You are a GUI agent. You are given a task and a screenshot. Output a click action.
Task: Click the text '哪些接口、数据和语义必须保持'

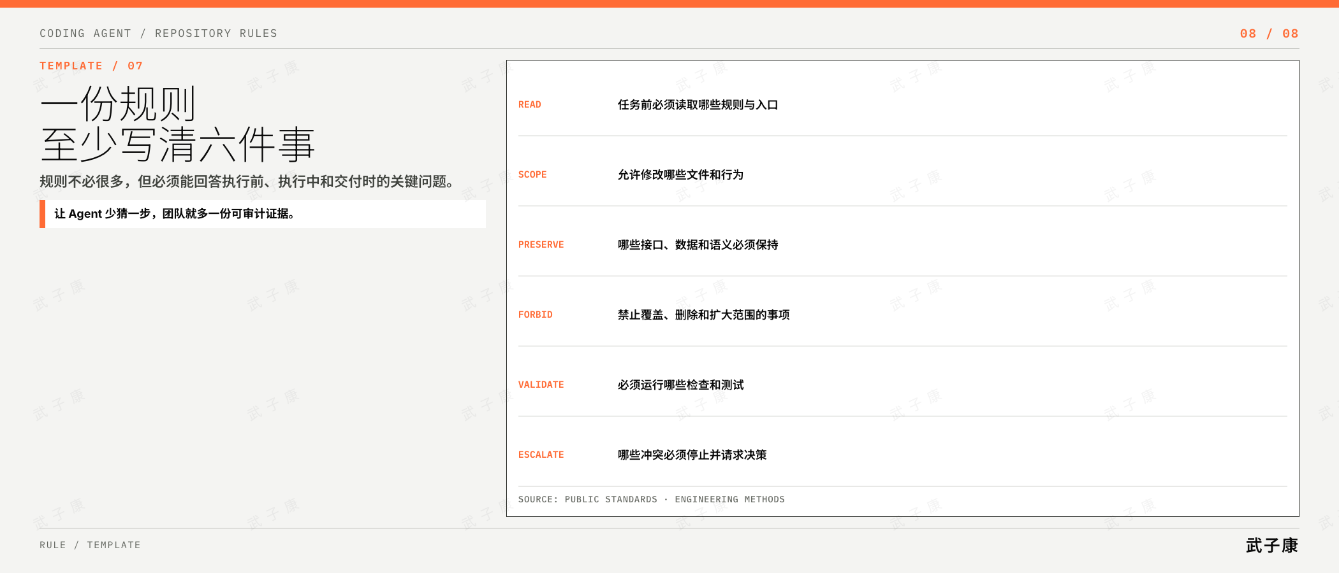pos(698,244)
